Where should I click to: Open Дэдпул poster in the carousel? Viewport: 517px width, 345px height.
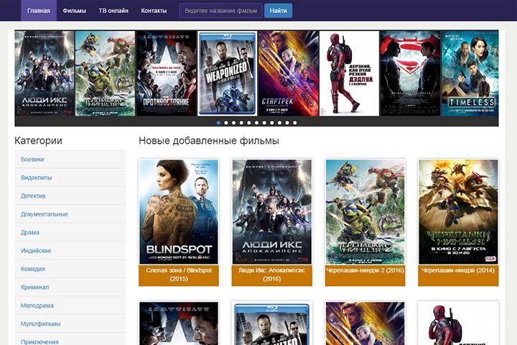(349, 73)
